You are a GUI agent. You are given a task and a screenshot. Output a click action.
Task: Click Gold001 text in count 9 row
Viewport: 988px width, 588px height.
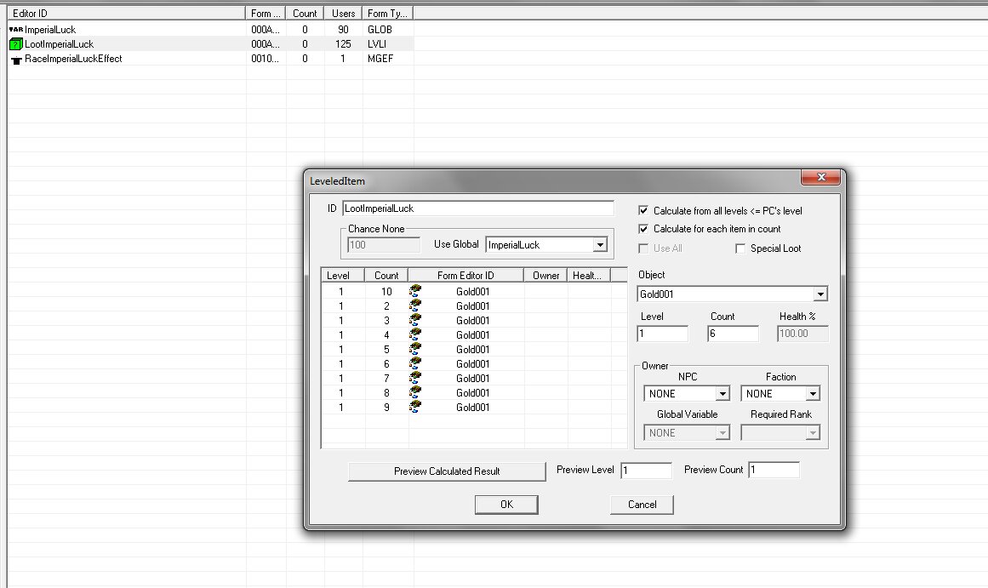tap(472, 407)
